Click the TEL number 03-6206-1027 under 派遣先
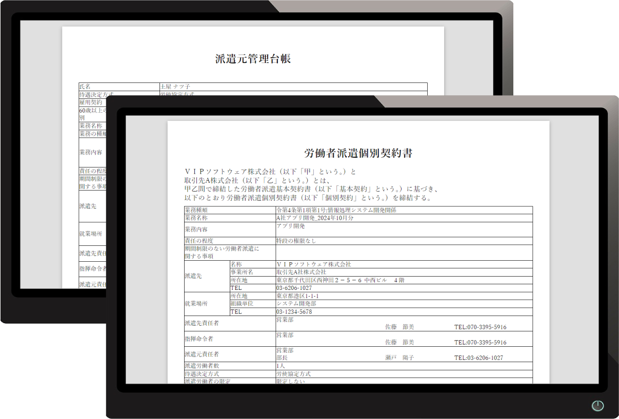The height and width of the screenshot is (419, 619). click(x=294, y=287)
